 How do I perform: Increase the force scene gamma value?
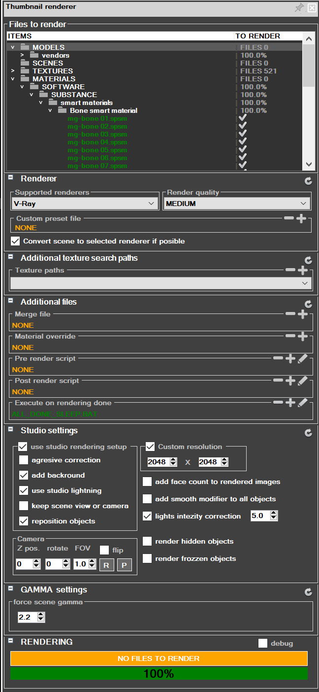tap(41, 614)
